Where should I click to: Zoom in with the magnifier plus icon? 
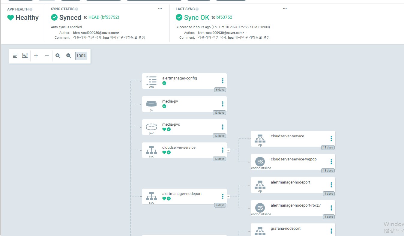click(58, 56)
